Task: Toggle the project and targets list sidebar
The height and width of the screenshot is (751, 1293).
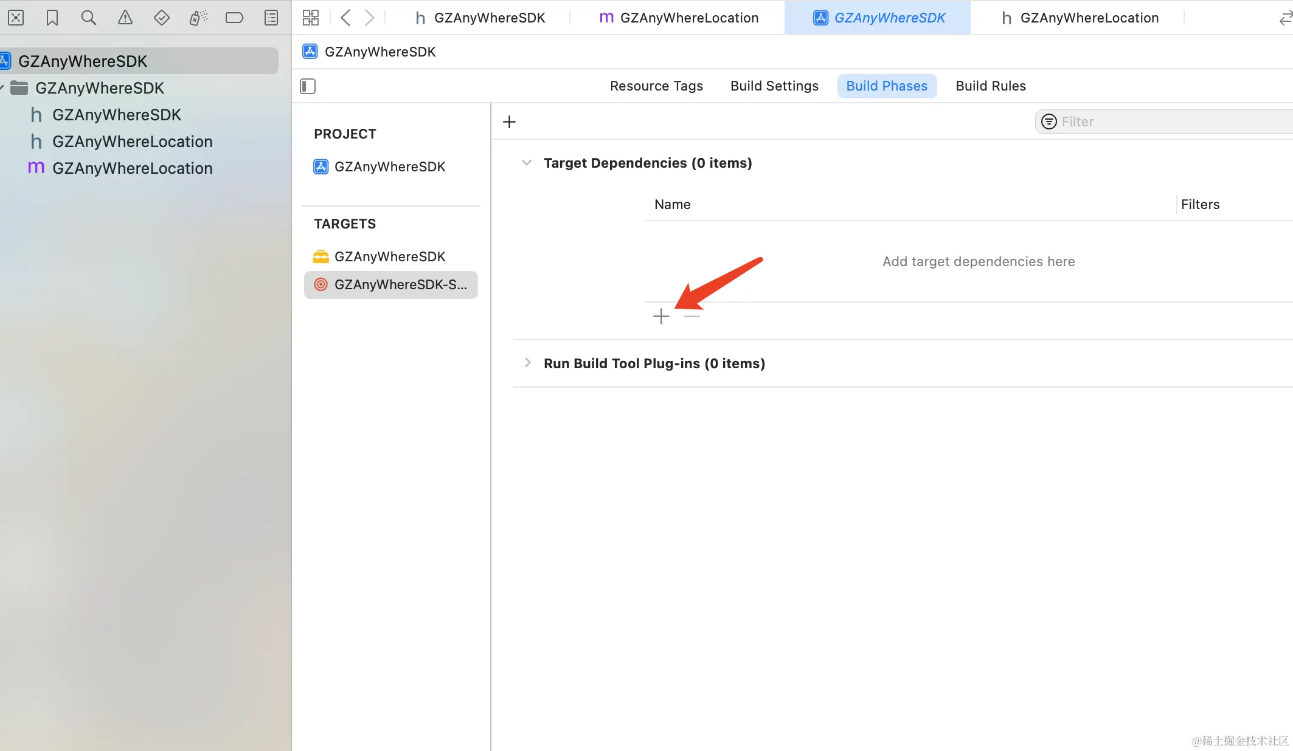Action: (x=308, y=86)
